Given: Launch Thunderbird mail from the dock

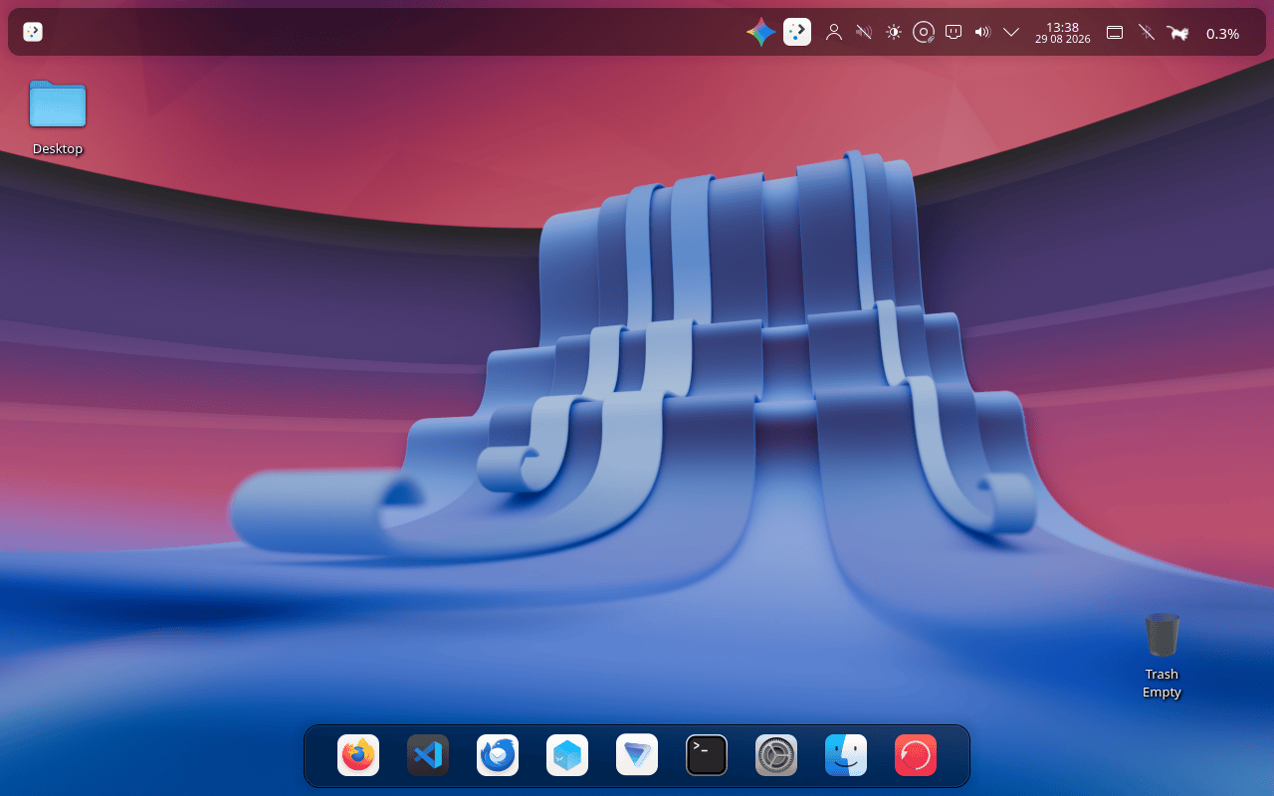Looking at the screenshot, I should coord(498,755).
